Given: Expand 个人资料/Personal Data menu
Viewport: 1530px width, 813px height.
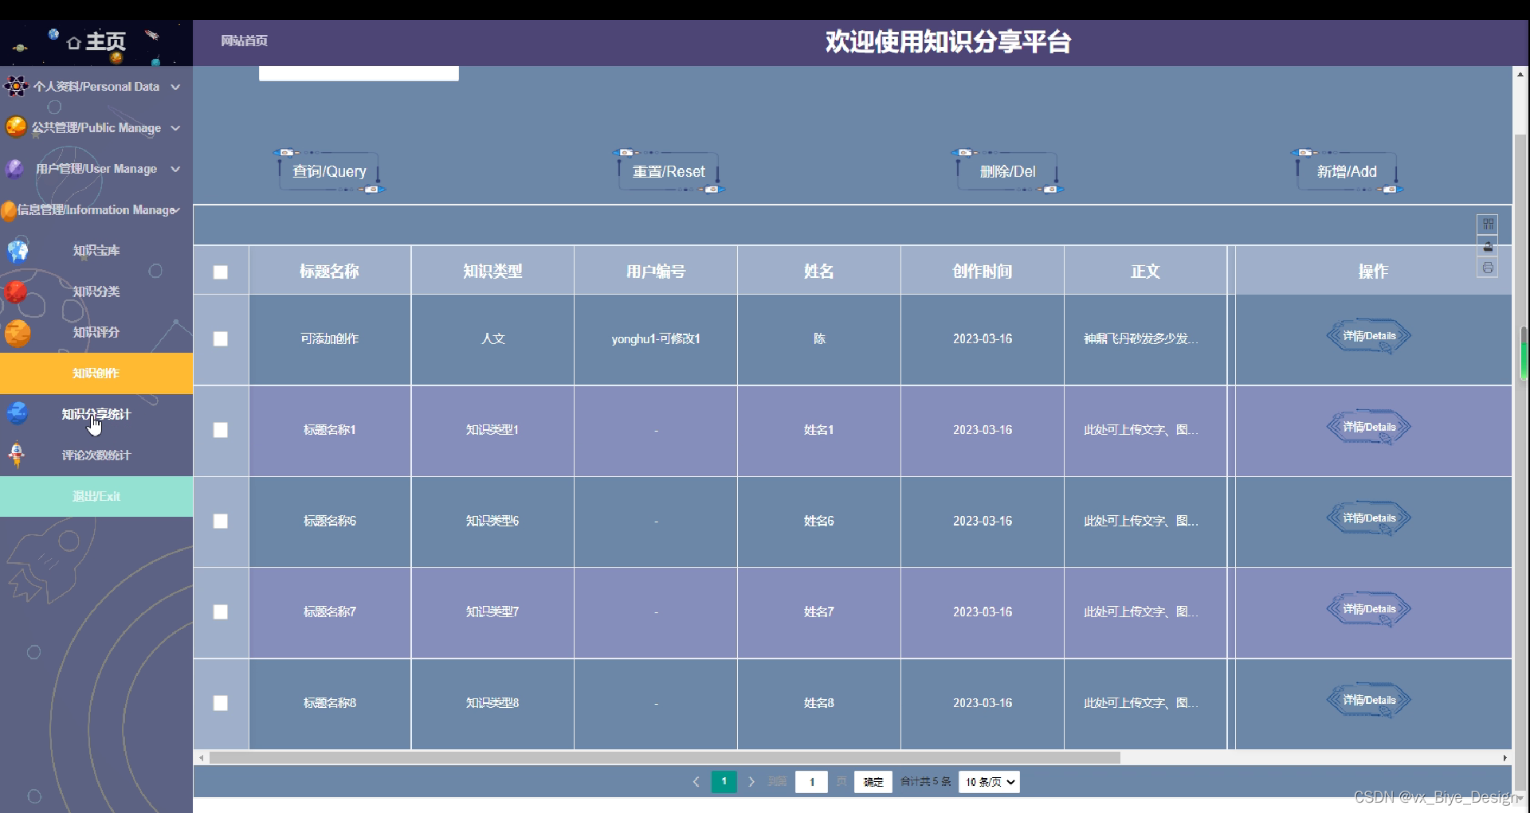Looking at the screenshot, I should click(96, 86).
